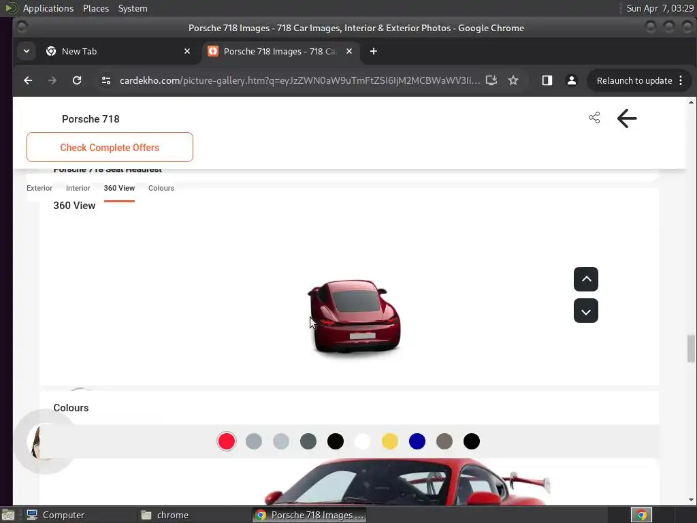Open a new tab with plus button
This screenshot has height=523, width=697.
click(x=374, y=51)
